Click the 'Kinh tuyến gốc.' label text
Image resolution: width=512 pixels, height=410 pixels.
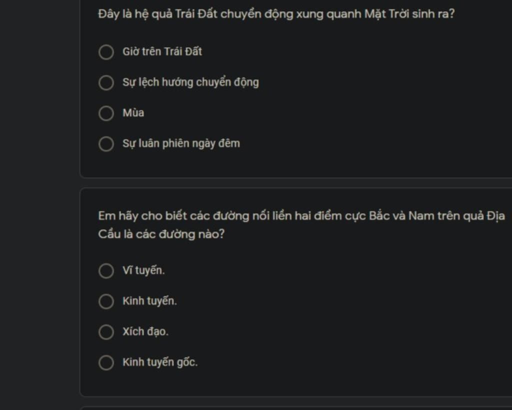[x=160, y=362]
